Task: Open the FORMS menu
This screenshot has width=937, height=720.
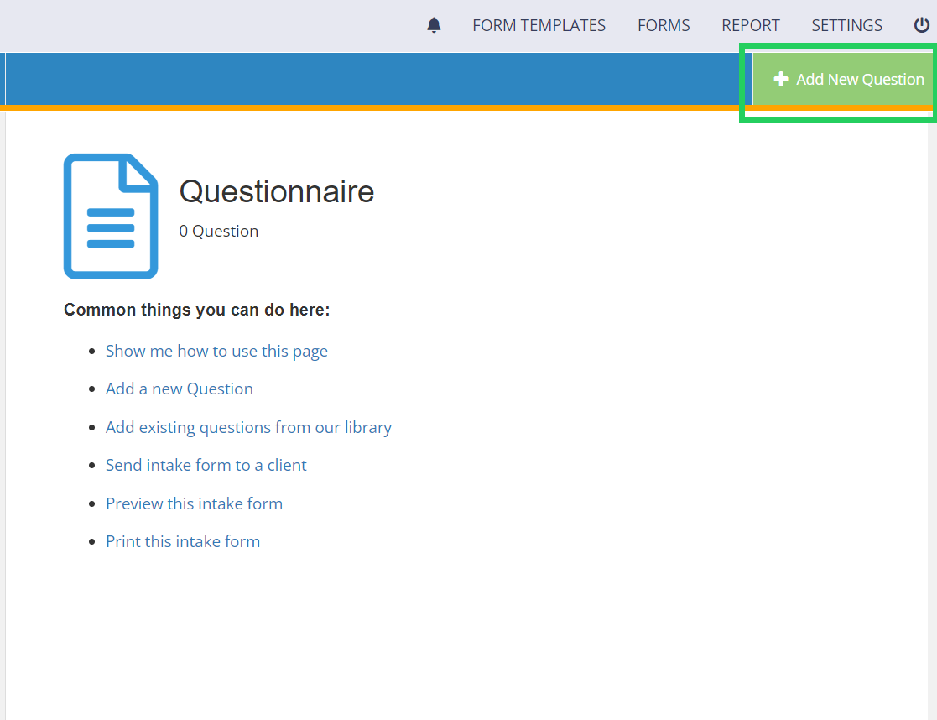Action: tap(663, 25)
